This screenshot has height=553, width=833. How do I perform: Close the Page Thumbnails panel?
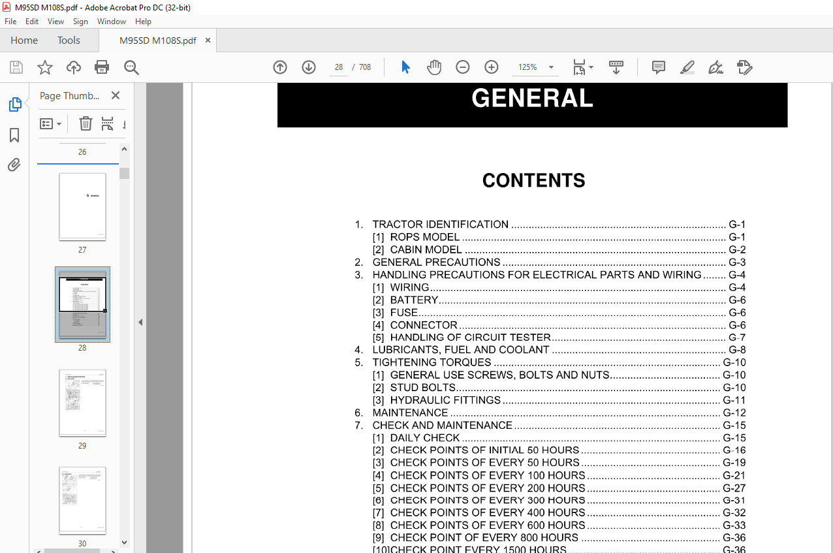[116, 95]
